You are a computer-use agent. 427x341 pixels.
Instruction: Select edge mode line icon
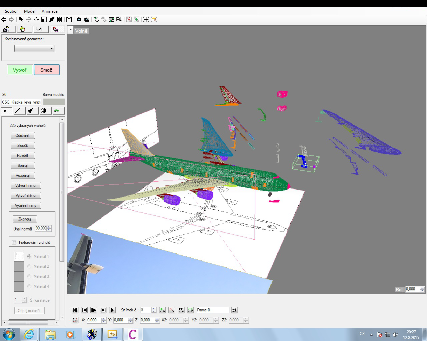[x=18, y=111]
